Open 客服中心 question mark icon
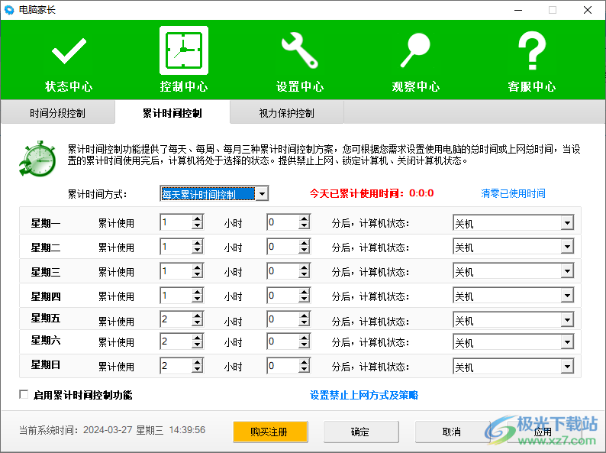Image resolution: width=606 pixels, height=453 pixels. pyautogui.click(x=531, y=51)
